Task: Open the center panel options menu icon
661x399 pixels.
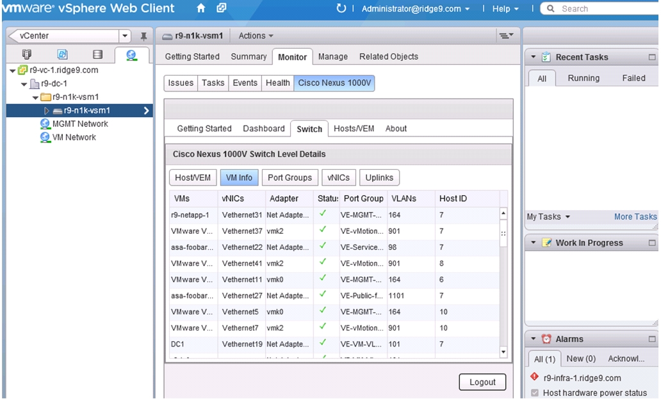Action: [506, 36]
